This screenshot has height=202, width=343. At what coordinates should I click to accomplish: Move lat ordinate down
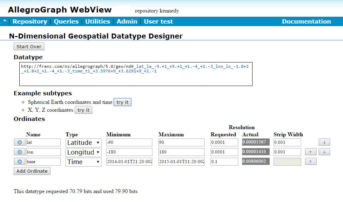[x=324, y=142]
